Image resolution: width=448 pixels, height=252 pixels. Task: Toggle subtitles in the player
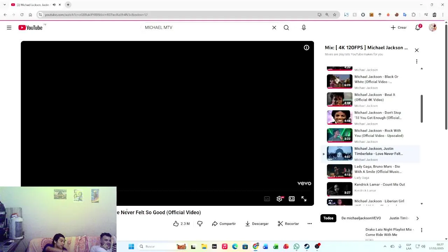(267, 199)
